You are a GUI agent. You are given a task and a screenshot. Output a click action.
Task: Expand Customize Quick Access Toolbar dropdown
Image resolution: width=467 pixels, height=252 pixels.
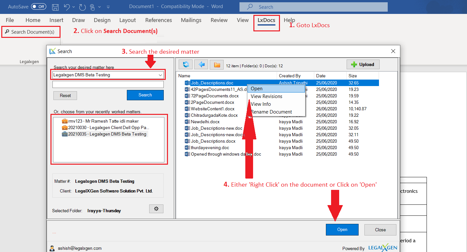108,7
